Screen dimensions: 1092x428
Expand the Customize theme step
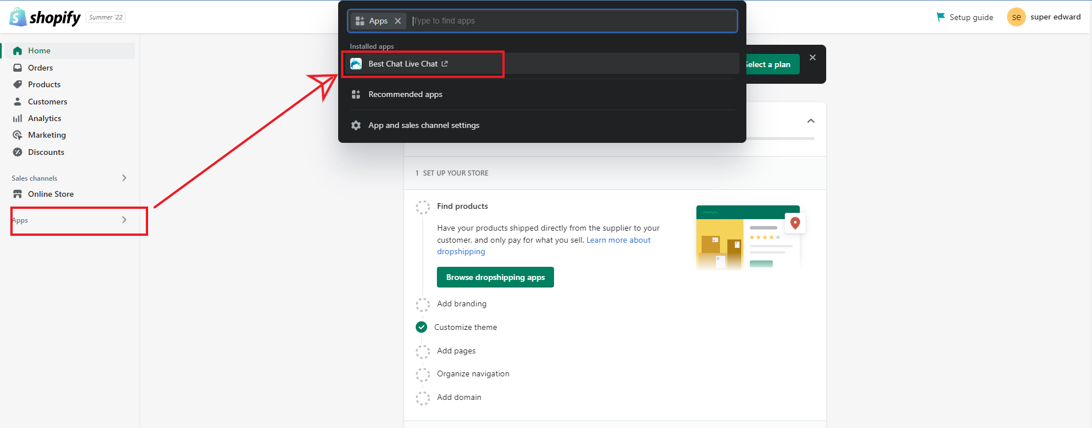click(x=466, y=327)
